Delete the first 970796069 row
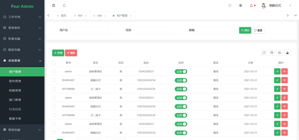Image resolution: width=299 pixels, height=140 pixels. point(285,89)
